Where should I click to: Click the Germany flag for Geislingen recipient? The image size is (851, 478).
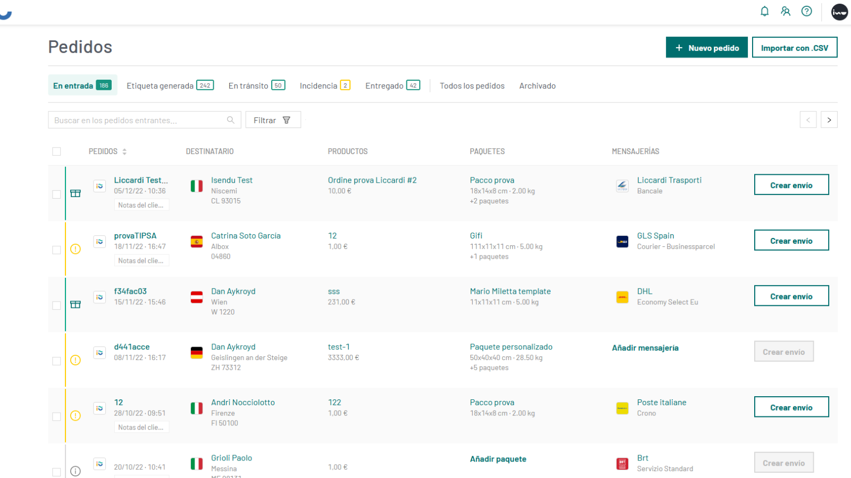point(197,353)
